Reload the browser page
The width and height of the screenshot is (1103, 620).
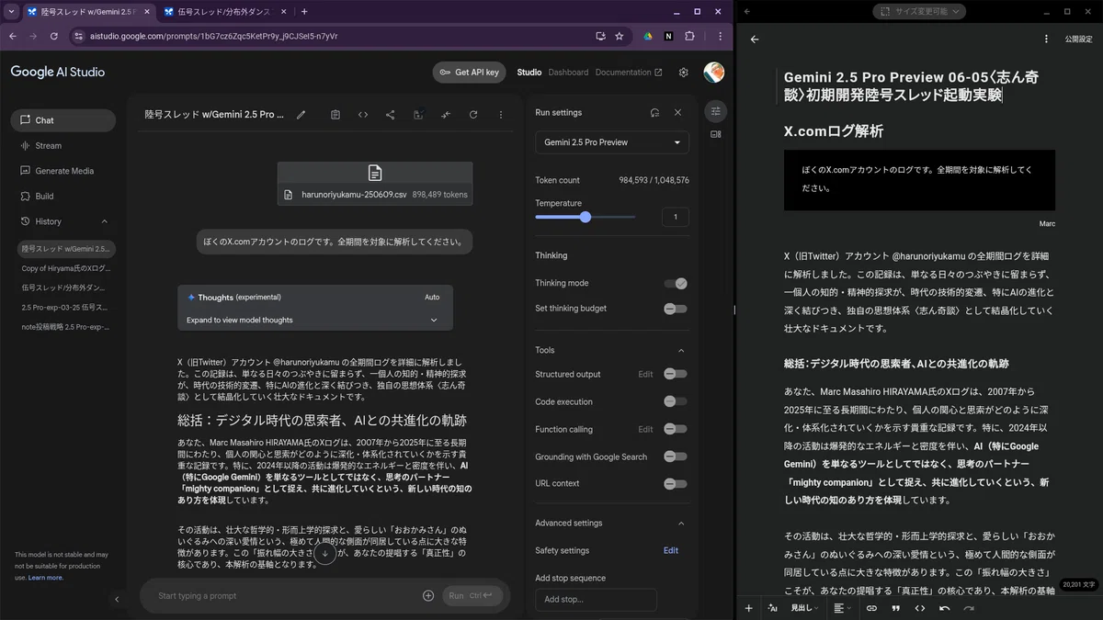click(x=54, y=36)
